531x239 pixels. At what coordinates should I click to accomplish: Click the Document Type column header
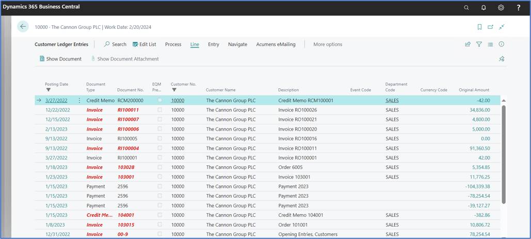tap(96, 87)
